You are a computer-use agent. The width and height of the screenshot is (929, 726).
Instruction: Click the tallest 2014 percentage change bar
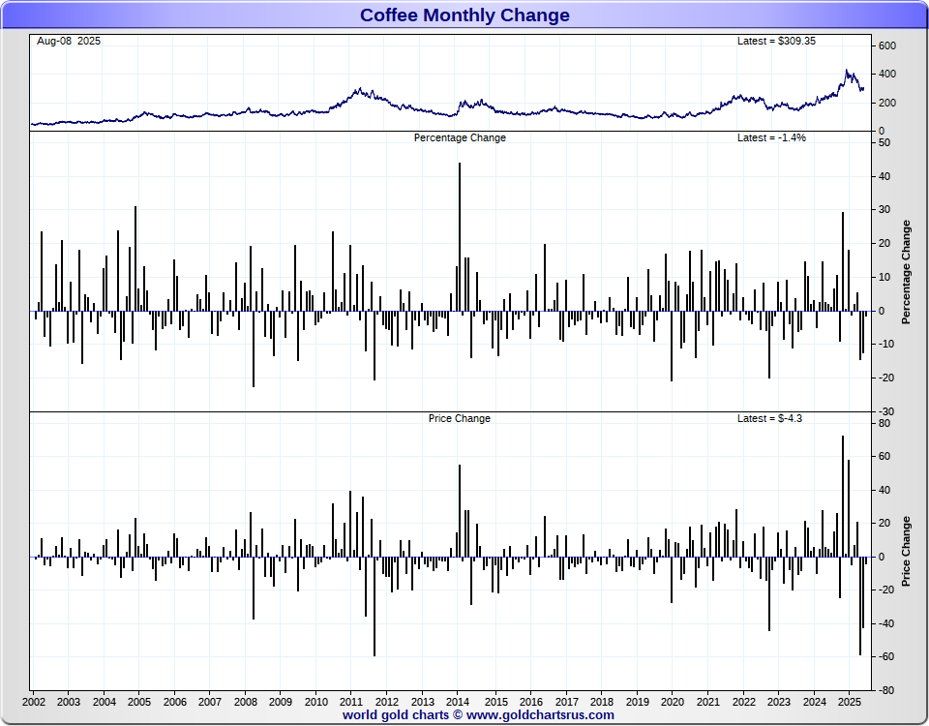(x=459, y=236)
